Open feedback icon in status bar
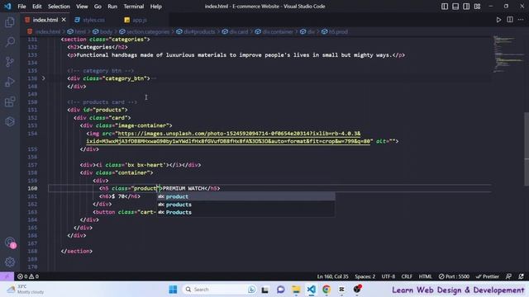The width and height of the screenshot is (529, 297). [x=508, y=276]
